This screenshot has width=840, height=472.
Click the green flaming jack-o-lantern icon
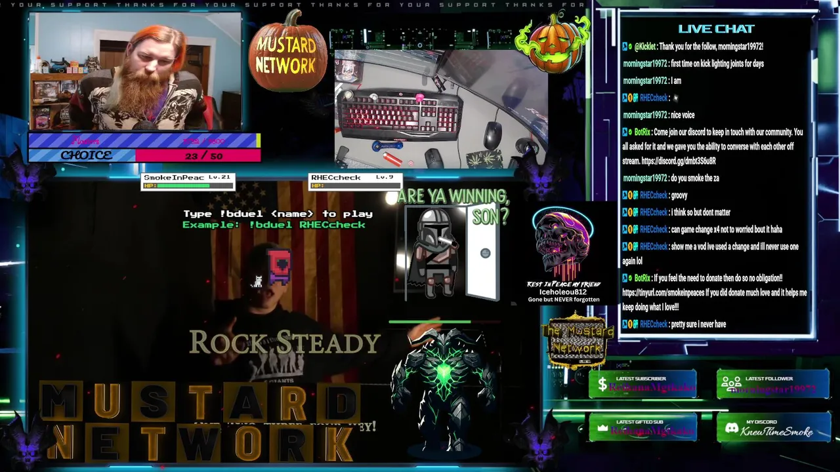click(552, 43)
